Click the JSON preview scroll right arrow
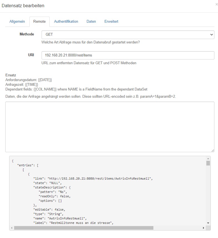Screen dimensions: 218x238 204,228
